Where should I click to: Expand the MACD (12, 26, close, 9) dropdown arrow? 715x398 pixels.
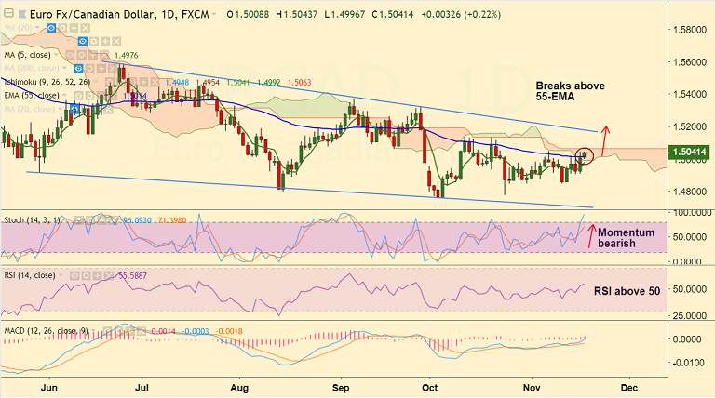pyautogui.click(x=93, y=330)
